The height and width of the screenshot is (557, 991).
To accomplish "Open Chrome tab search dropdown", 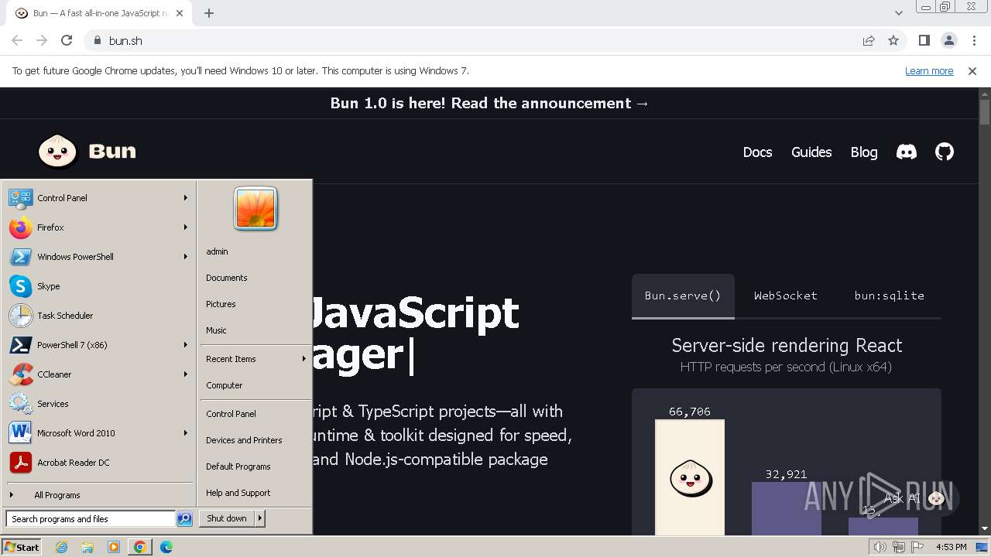I will click(899, 12).
